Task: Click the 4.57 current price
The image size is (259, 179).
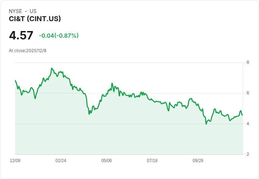Action: (x=21, y=35)
